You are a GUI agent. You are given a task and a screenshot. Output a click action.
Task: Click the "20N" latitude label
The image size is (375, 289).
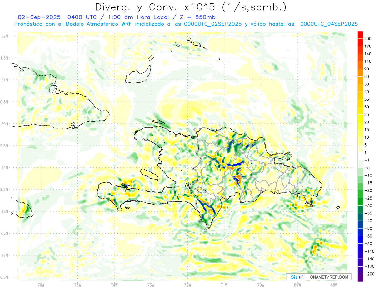[x=5, y=124]
